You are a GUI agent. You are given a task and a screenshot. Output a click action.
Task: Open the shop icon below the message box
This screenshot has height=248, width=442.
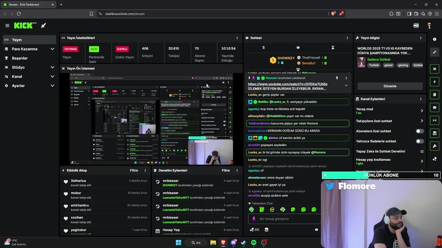[267, 230]
